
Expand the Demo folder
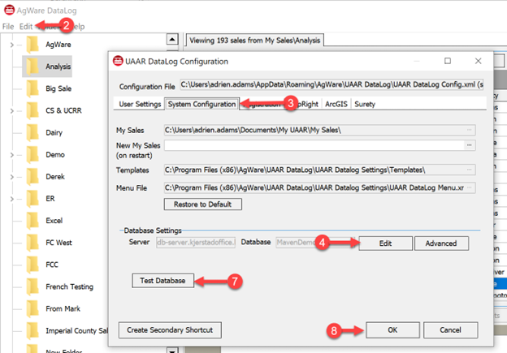[11, 155]
